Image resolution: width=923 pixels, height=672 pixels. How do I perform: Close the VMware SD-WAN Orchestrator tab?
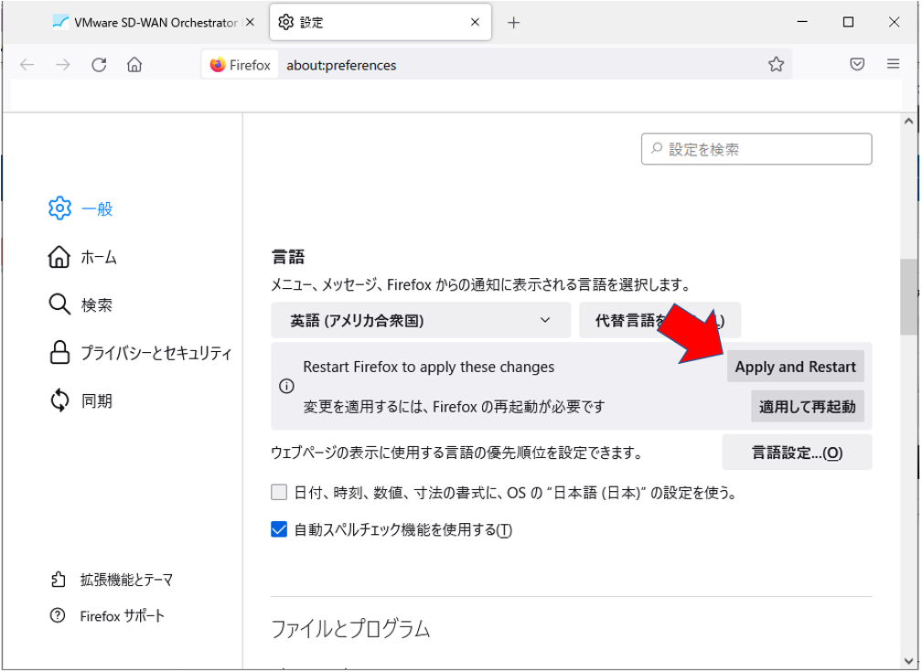pyautogui.click(x=250, y=22)
